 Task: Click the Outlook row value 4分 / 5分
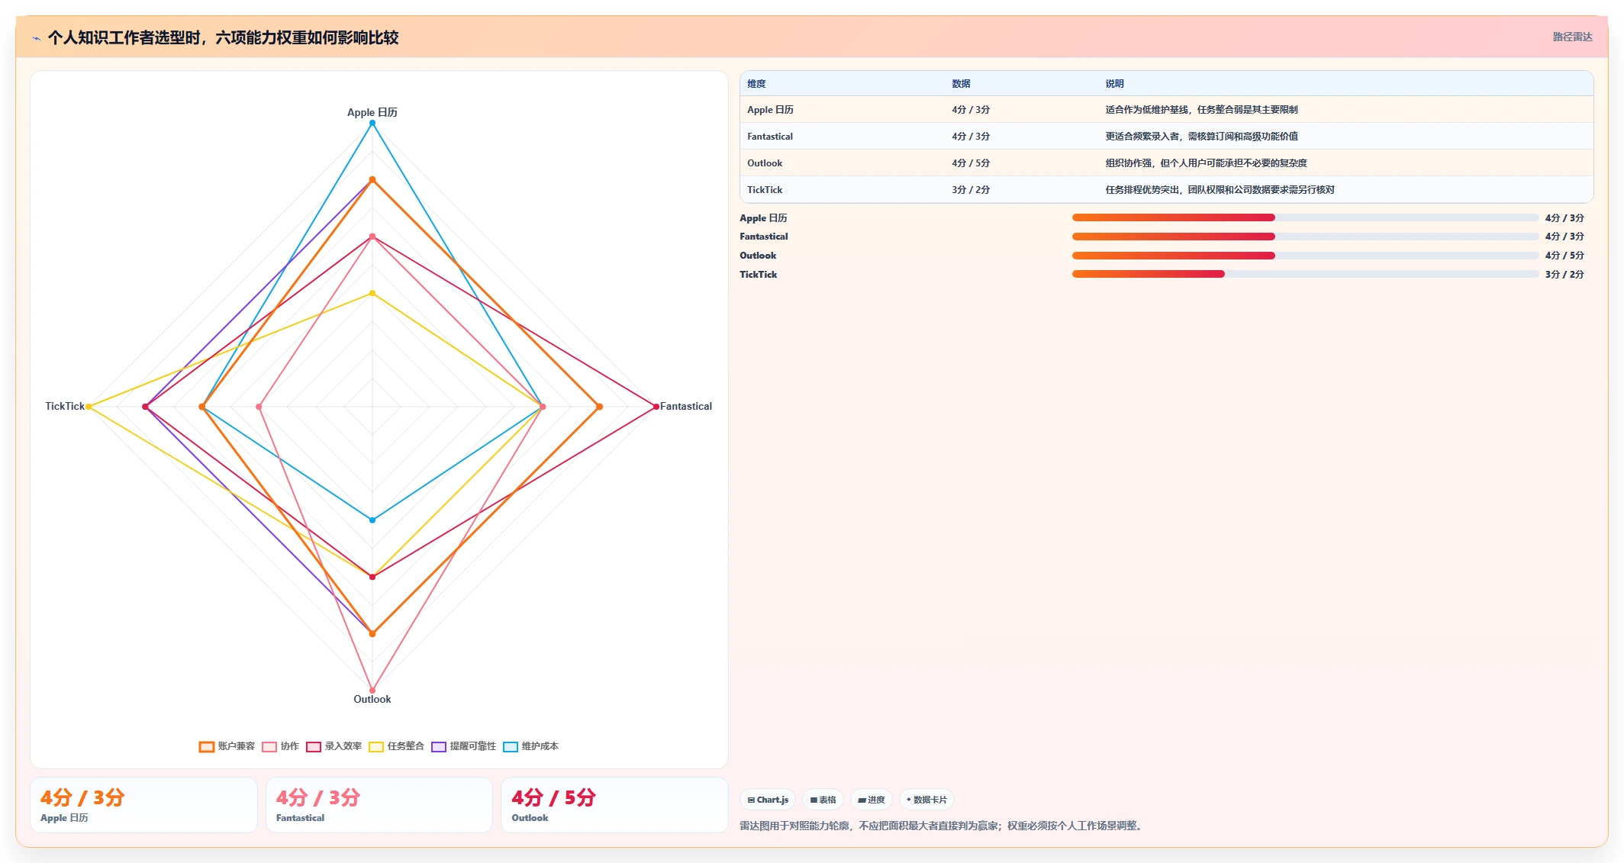971,163
